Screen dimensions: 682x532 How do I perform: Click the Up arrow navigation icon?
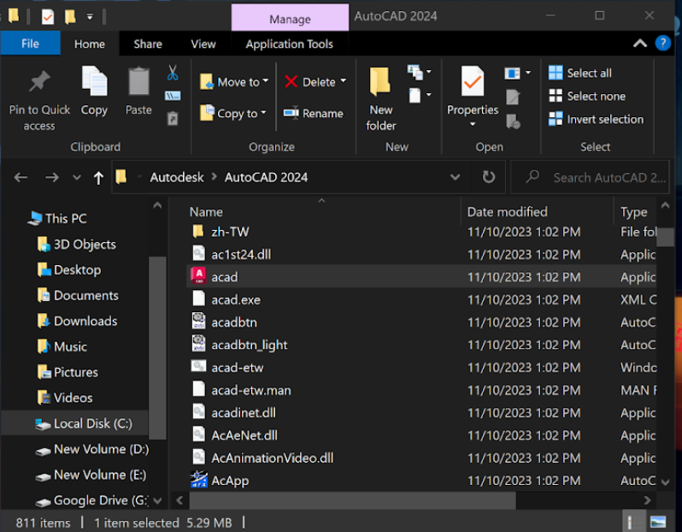[x=98, y=178]
